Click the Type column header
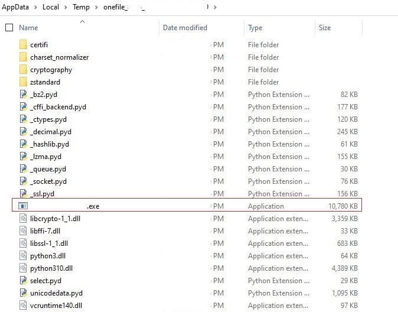This screenshot has height=331, width=398. pos(256,28)
